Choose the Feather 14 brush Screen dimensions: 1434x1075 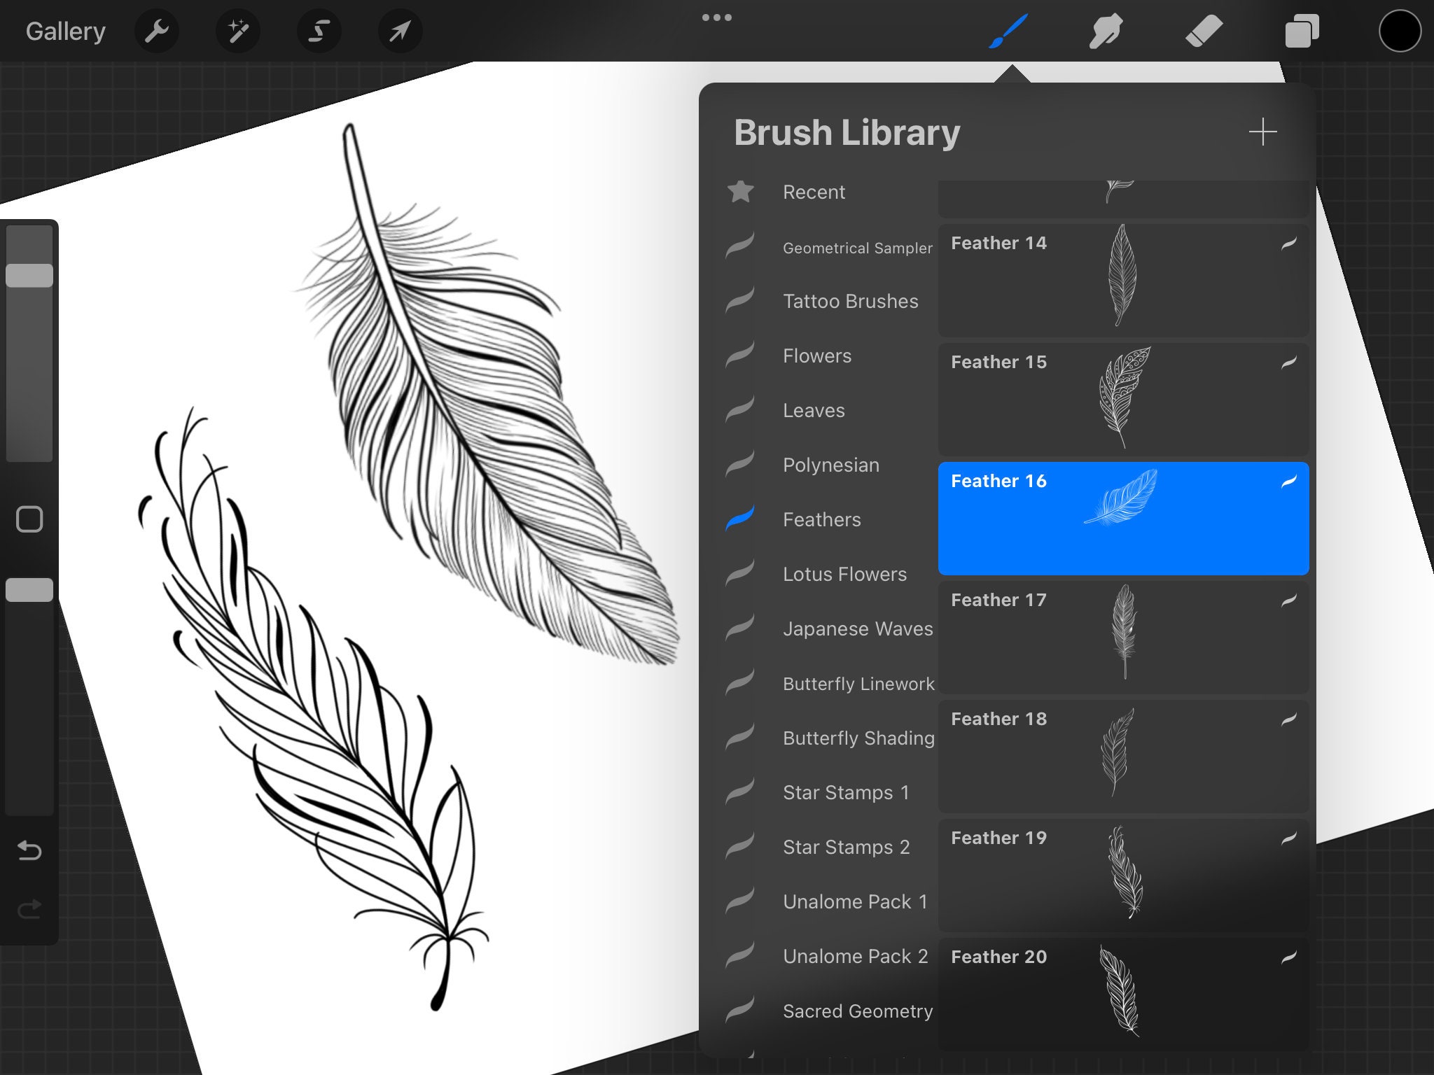1123,280
